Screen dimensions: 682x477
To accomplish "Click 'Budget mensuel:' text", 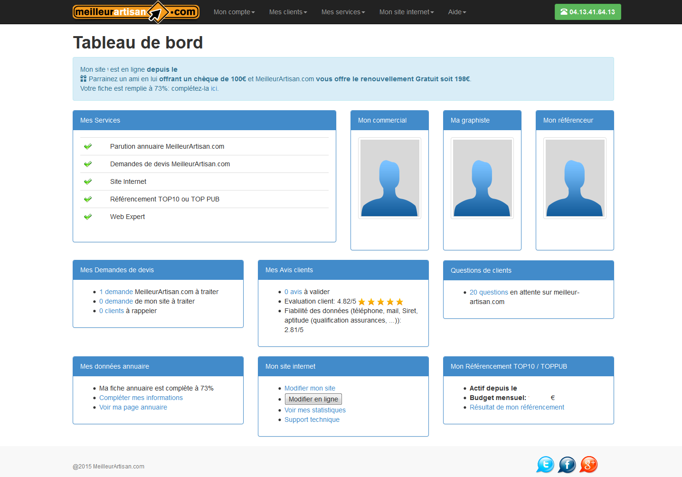I will (x=498, y=398).
